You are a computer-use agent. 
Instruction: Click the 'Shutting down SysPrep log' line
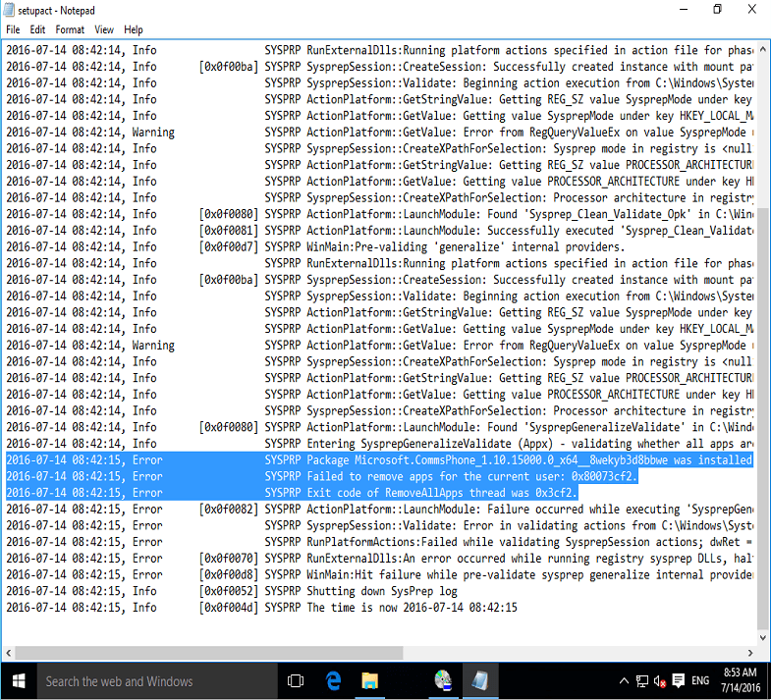coord(232,591)
